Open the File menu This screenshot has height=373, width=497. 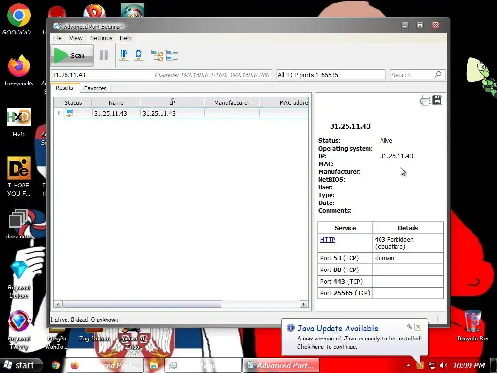pyautogui.click(x=57, y=38)
